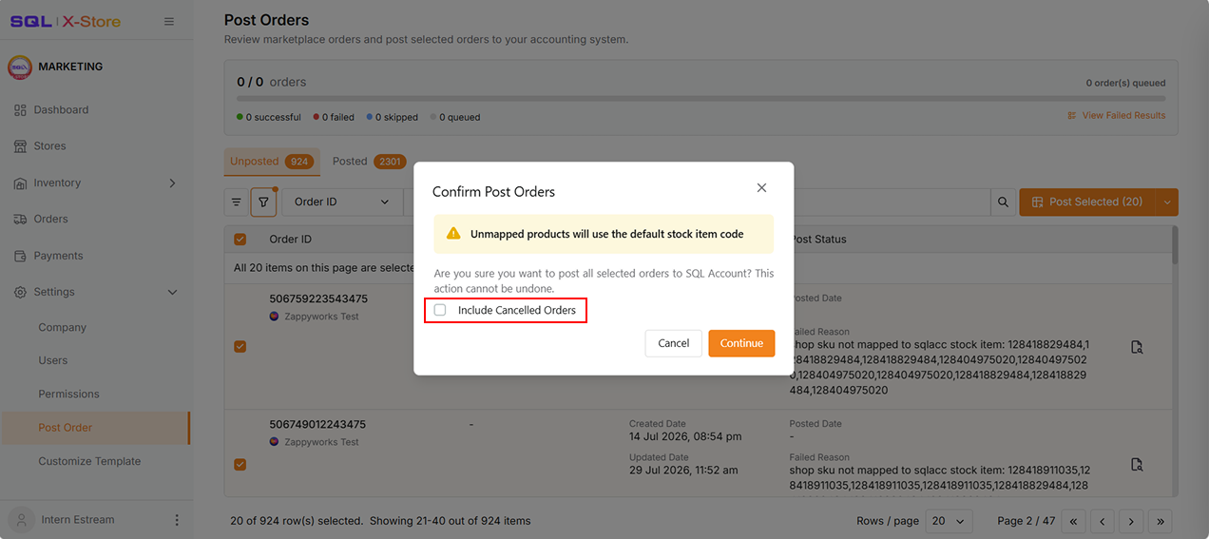Click the '0 queued' status label
Viewport: 1209px width, 539px height.
coord(455,118)
